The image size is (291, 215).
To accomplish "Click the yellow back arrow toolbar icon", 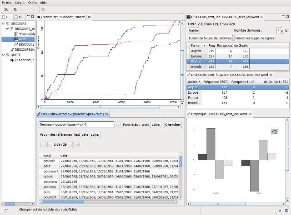I will (43, 9).
